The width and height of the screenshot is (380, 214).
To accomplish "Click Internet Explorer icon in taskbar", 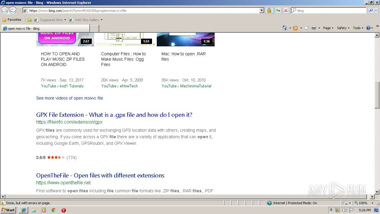I will (24, 210).
